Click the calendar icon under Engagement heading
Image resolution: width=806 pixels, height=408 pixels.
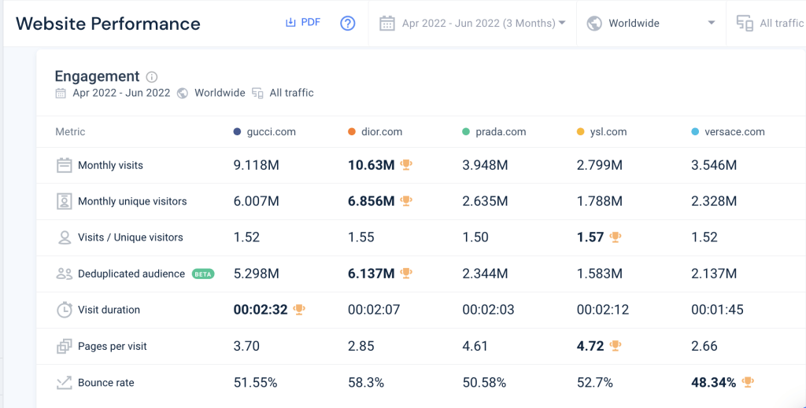61,93
